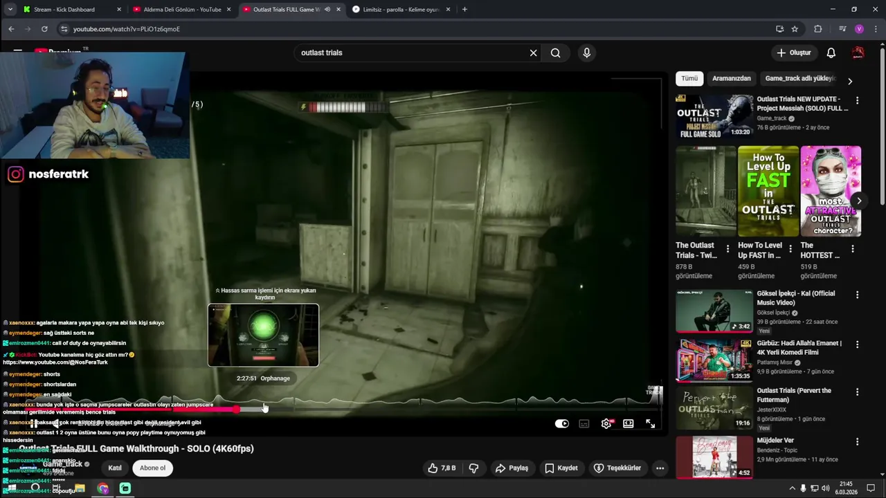The image size is (886, 498).
Task: Mute the Outlast Trials tab audio icon
Action: (327, 10)
